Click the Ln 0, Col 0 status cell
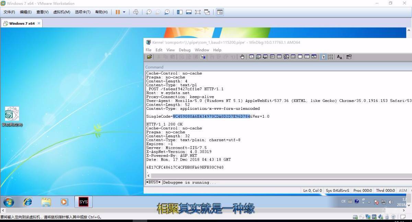Viewport: 412px width, 222px height. [x=312, y=190]
